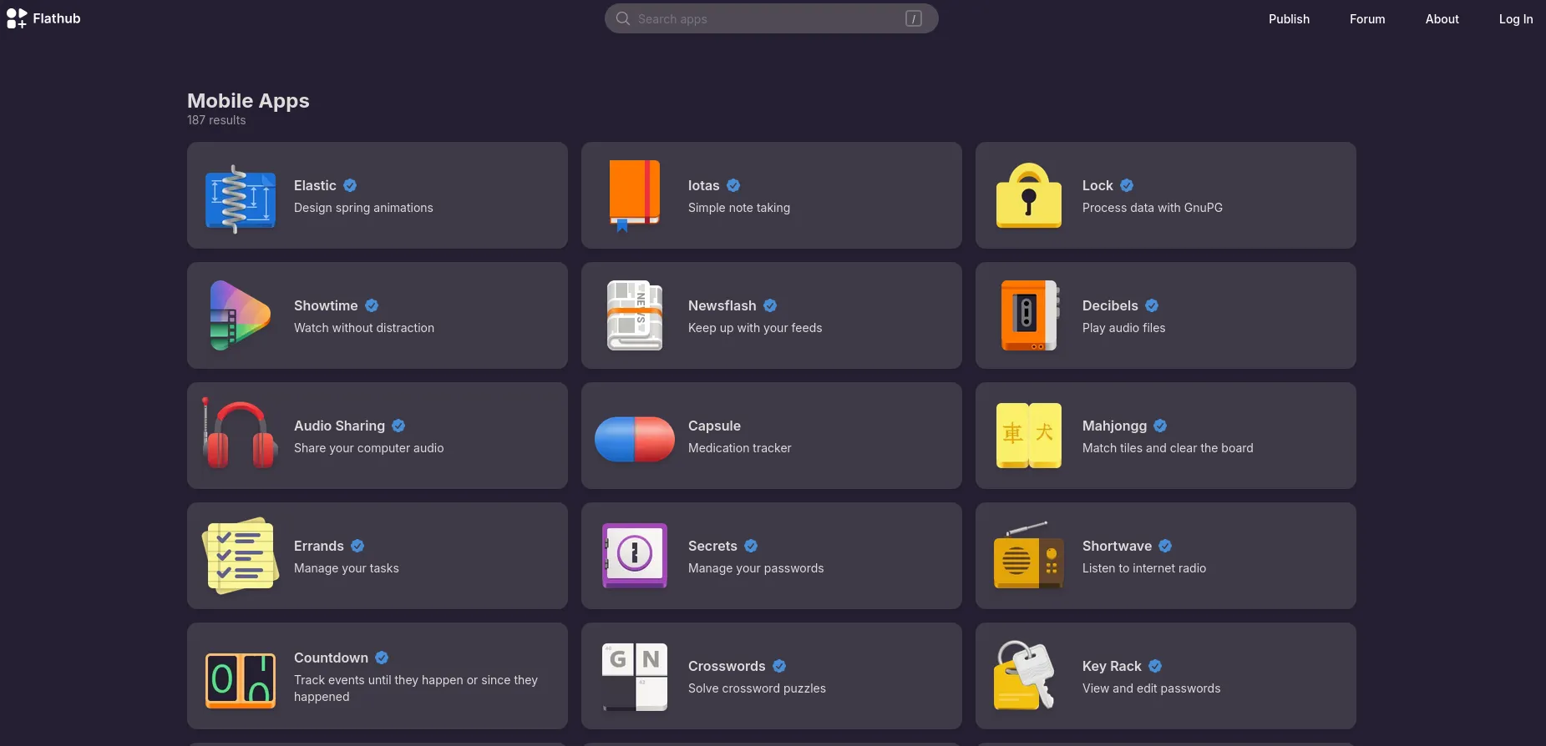Click 'Design spring animations' description

(363, 208)
